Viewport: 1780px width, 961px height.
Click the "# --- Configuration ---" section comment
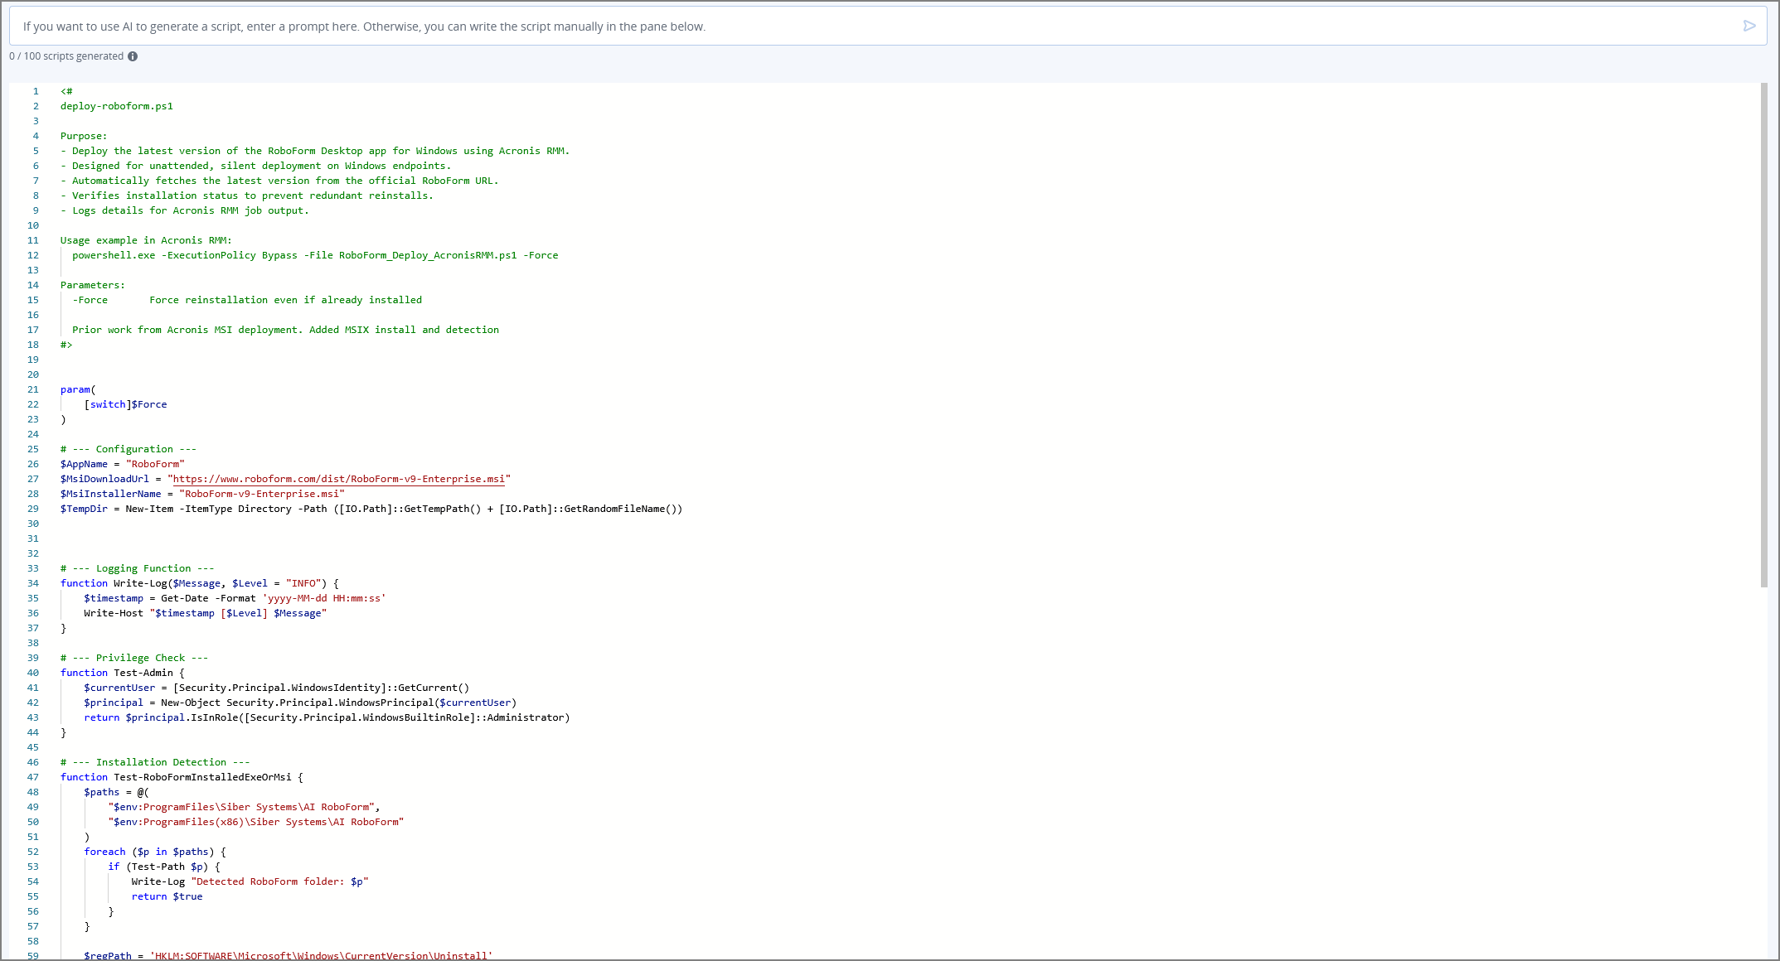pos(129,449)
